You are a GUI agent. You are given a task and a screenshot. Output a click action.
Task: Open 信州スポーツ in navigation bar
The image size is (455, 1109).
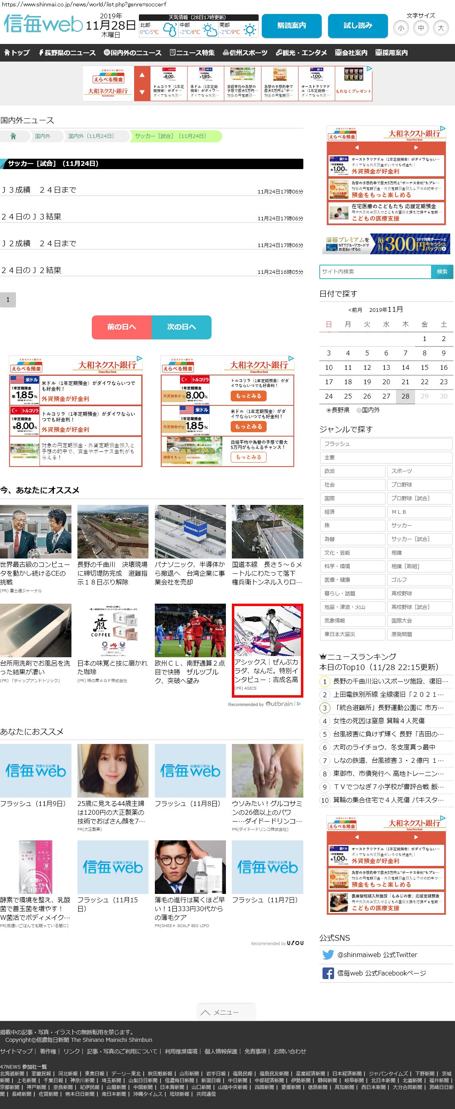point(245,52)
